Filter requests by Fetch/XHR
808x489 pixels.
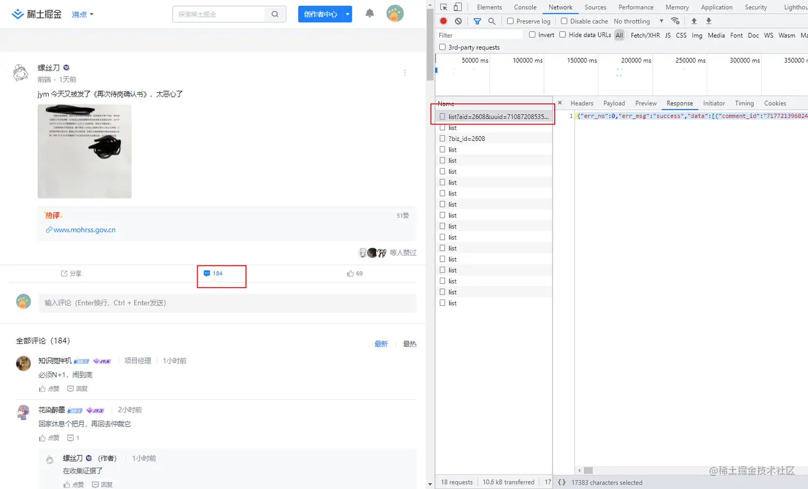click(x=645, y=35)
